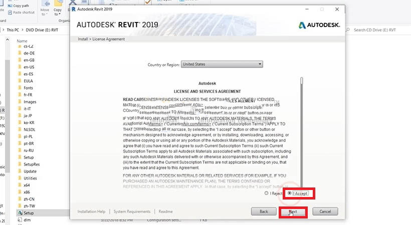411x225 pixels.
Task: Open the Installation Help link
Action: click(92, 211)
